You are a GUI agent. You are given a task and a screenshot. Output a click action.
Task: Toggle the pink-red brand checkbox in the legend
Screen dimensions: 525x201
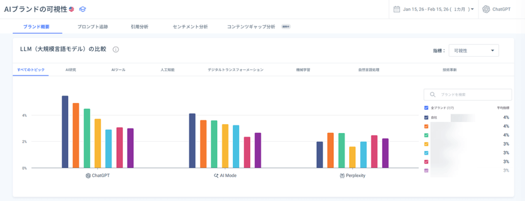(426, 162)
